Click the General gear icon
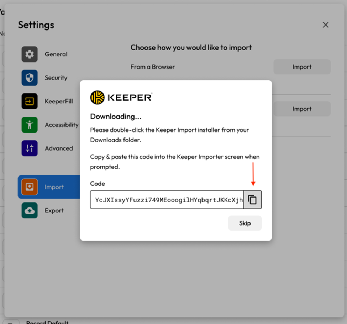The height and width of the screenshot is (324, 347). tap(30, 54)
